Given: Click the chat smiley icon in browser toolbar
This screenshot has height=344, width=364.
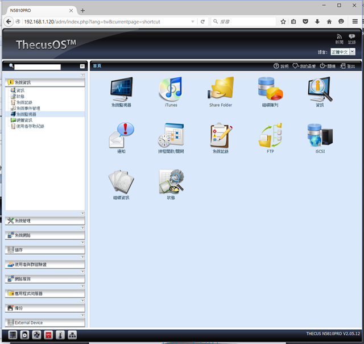Looking at the screenshot, I should (x=341, y=22).
